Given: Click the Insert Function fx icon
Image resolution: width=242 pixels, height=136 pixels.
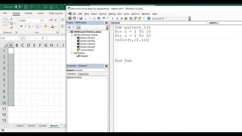Looking at the screenshot, I should [43, 38].
